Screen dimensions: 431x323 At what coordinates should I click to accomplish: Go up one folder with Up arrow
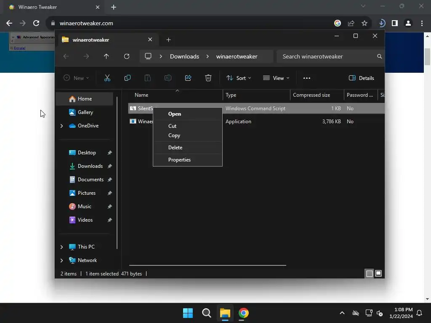[x=106, y=56]
